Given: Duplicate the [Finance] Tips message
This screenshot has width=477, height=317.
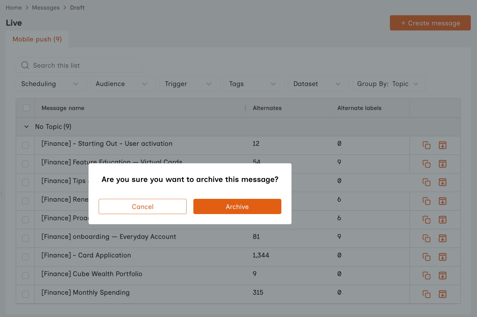Looking at the screenshot, I should [x=426, y=182].
